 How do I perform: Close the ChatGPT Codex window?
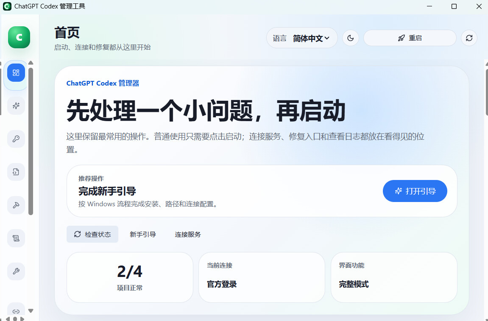[x=479, y=6]
